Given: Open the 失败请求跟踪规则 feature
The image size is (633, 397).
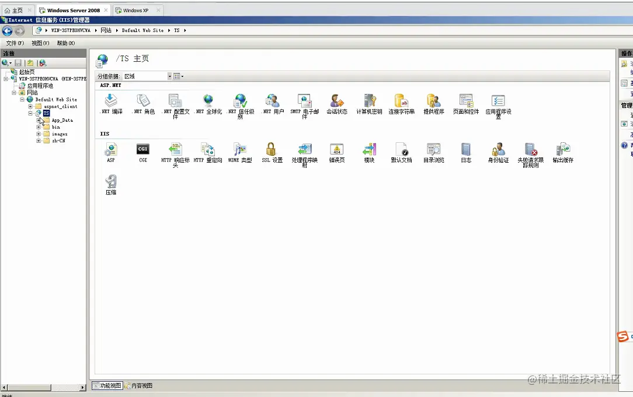Looking at the screenshot, I should 531,154.
